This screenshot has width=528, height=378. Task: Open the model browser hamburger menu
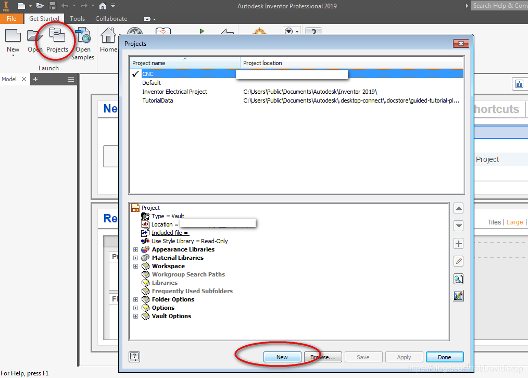coord(71,80)
